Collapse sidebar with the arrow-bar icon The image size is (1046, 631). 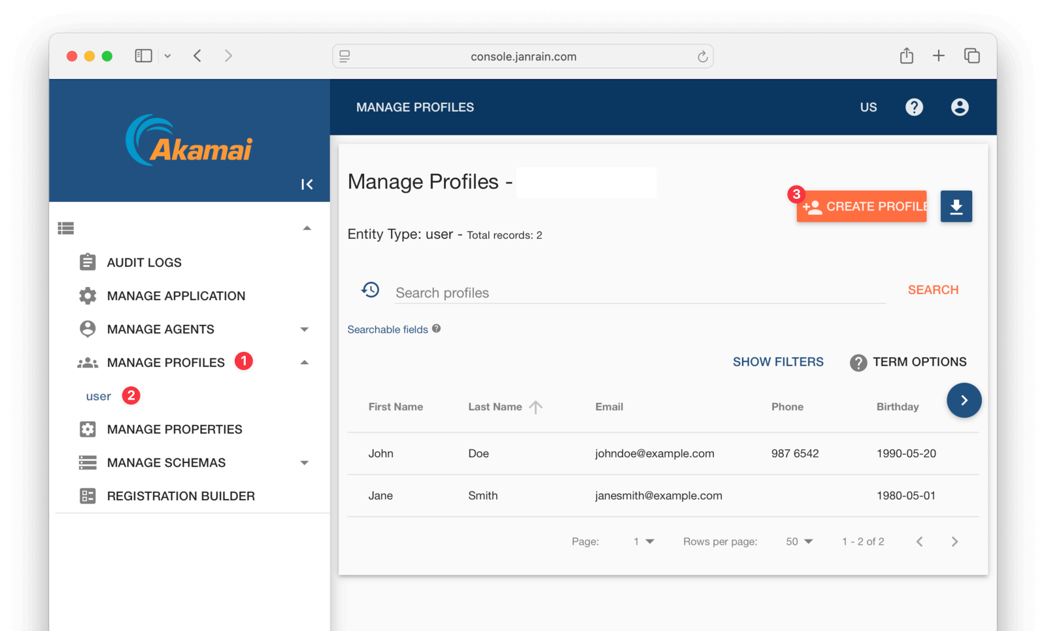pos(307,184)
